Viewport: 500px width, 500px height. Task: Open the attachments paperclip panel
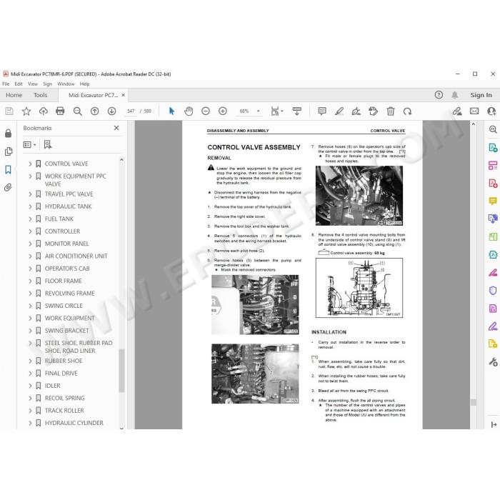pyautogui.click(x=9, y=187)
